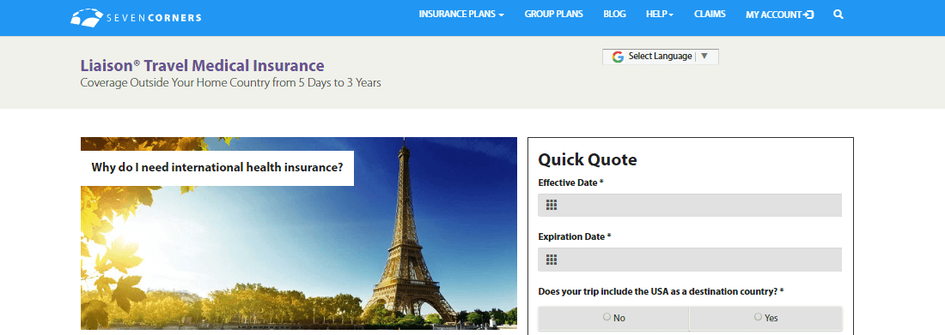This screenshot has height=335, width=945.
Task: Click the Seven Corners logo
Action: pyautogui.click(x=136, y=17)
